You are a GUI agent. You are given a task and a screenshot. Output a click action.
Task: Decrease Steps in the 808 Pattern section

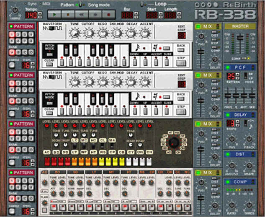33,165
